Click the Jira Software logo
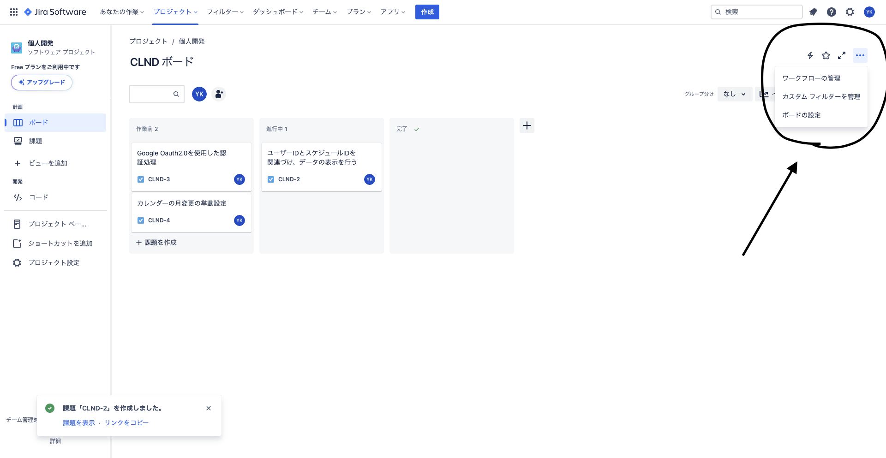 [55, 12]
